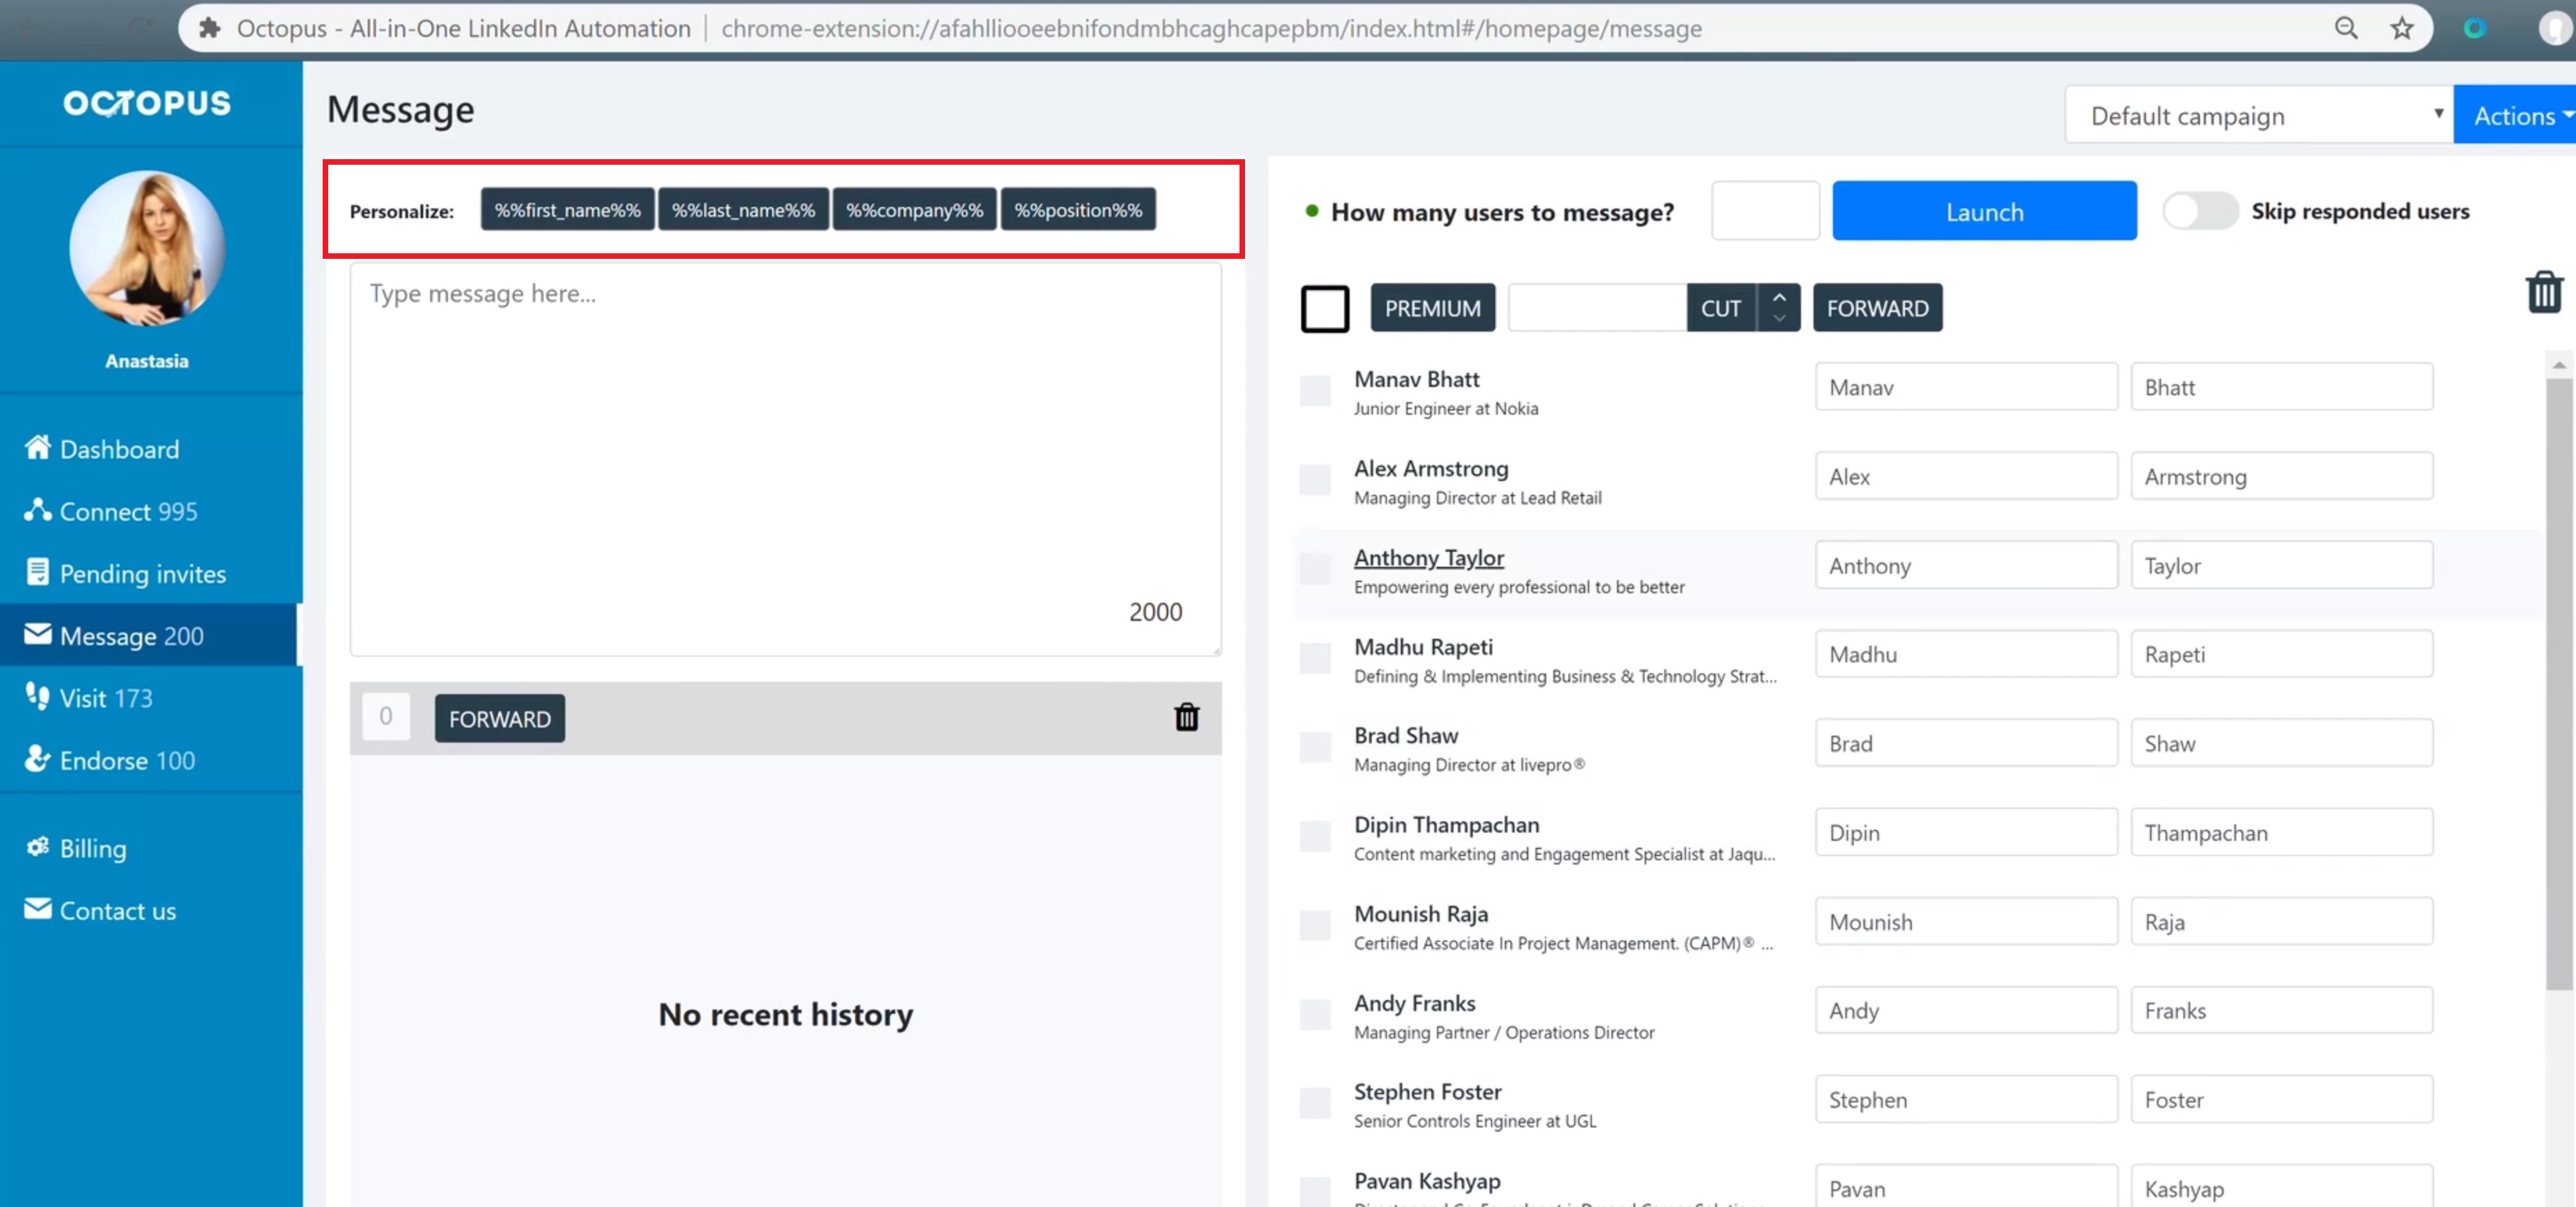
Task: Edit first name field containing Madhu
Action: pyautogui.click(x=1966, y=653)
